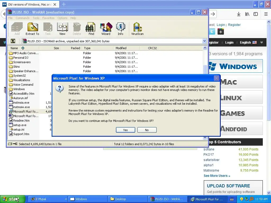The width and height of the screenshot is (271, 203).
Task: Close the Old versions browser tab
Action: pos(55,4)
